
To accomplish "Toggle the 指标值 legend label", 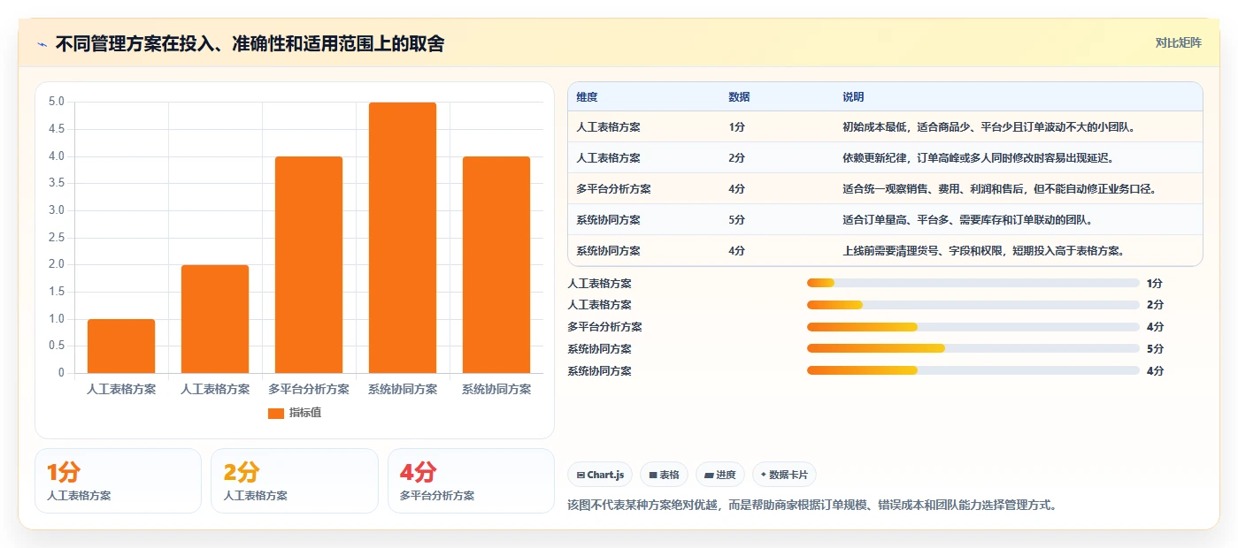I will click(305, 413).
